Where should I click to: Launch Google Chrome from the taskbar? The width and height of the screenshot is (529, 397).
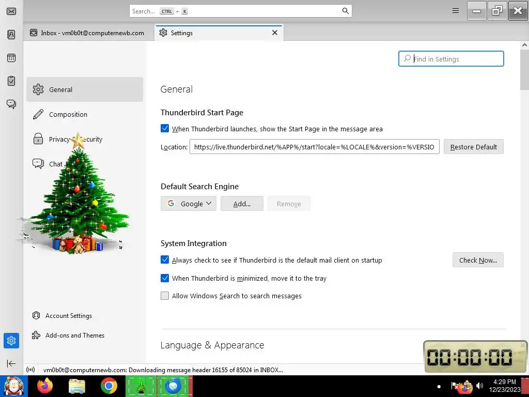[x=108, y=386]
